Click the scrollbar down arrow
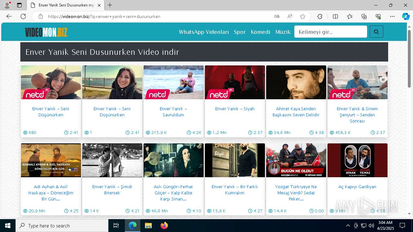The width and height of the screenshot is (413, 232). tap(409, 214)
